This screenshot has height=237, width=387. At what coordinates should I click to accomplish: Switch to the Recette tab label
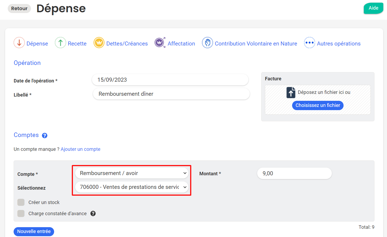77,44
